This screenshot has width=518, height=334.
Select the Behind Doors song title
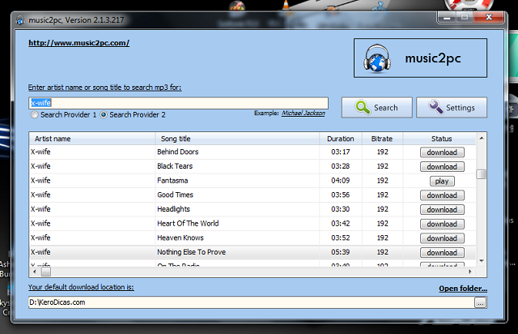[x=178, y=152]
